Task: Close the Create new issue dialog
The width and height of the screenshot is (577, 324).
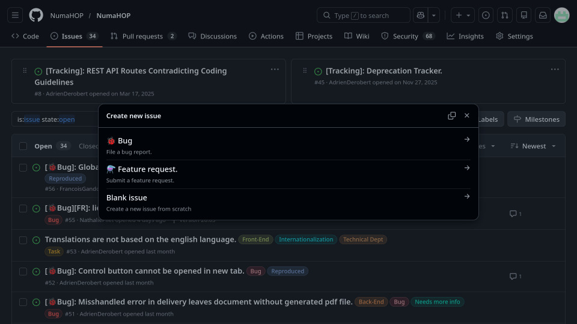Action: [467, 116]
